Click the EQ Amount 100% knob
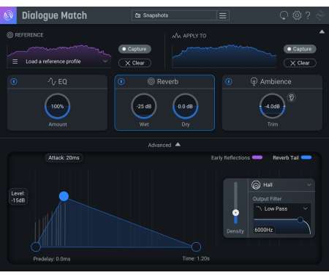This screenshot has width=329, height=278. pos(58,106)
